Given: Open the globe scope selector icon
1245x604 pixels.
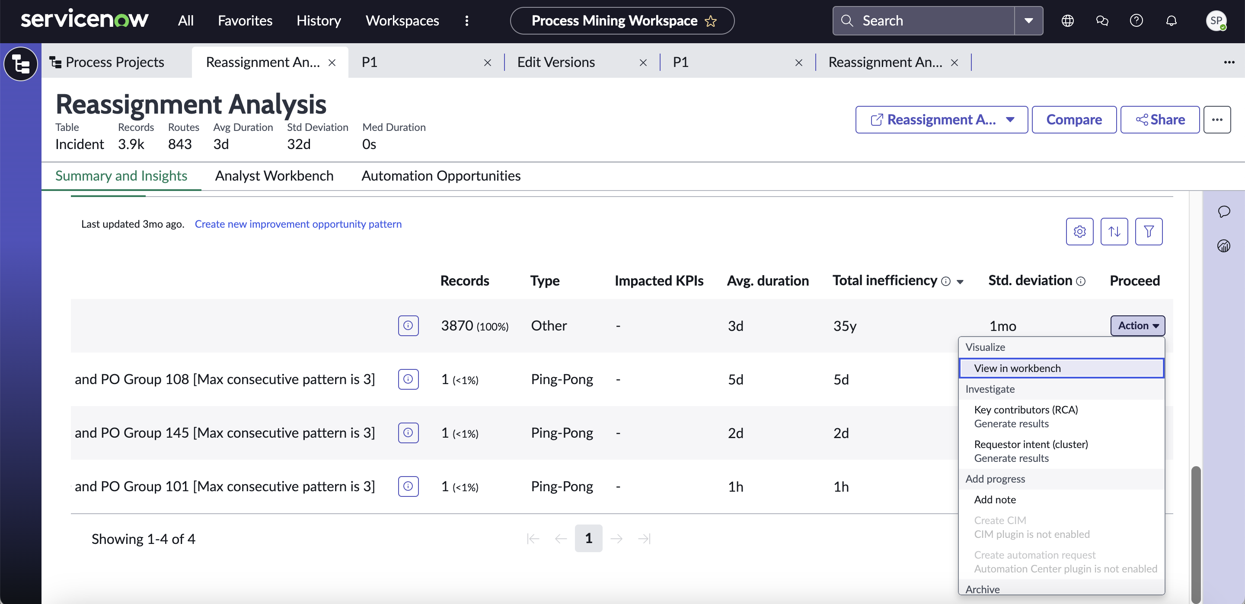Looking at the screenshot, I should click(x=1067, y=21).
